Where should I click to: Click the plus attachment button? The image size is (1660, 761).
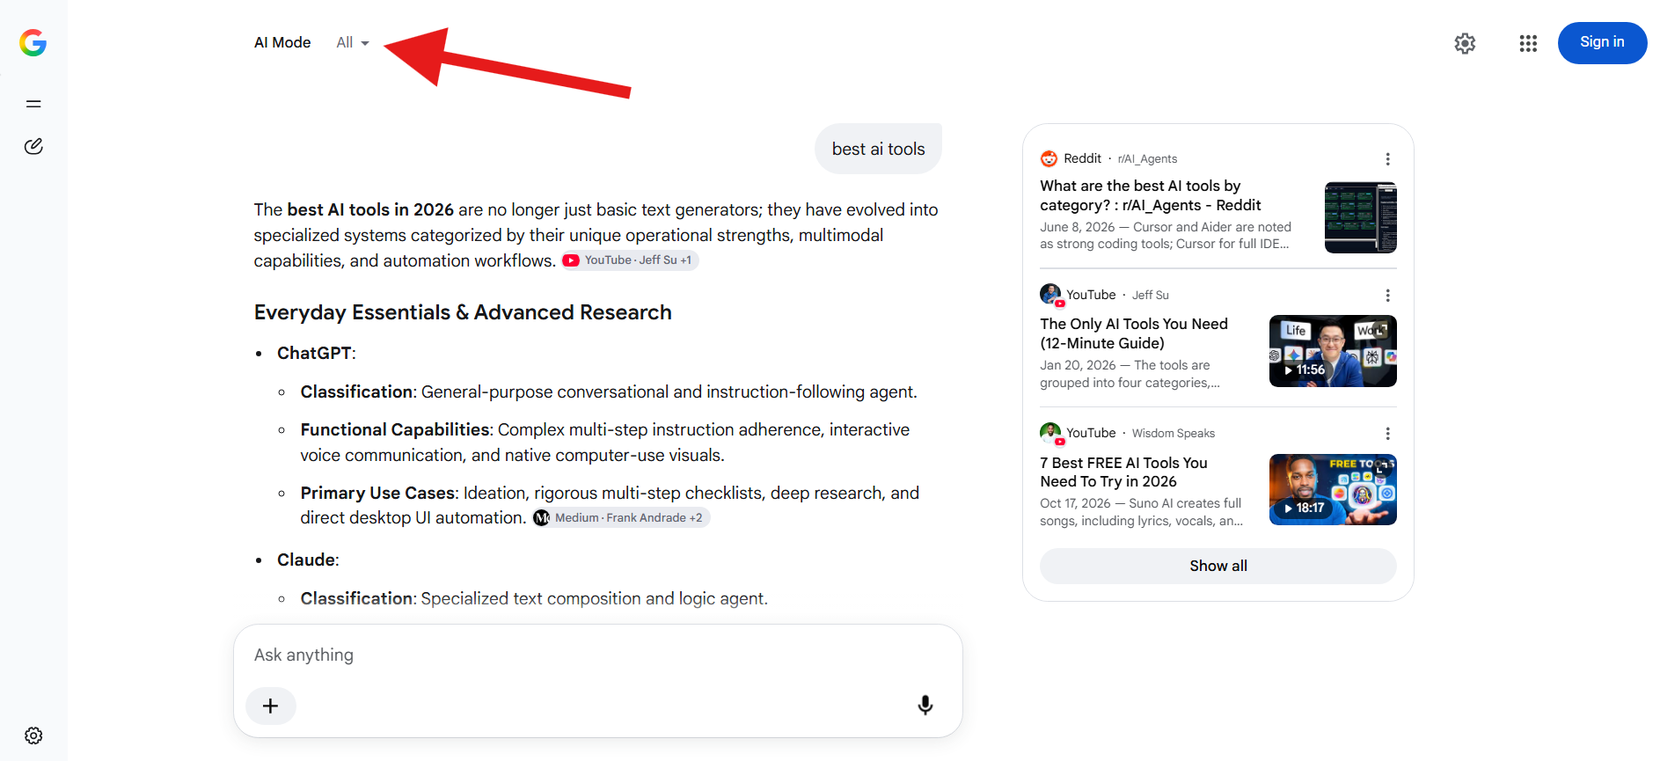click(x=271, y=706)
